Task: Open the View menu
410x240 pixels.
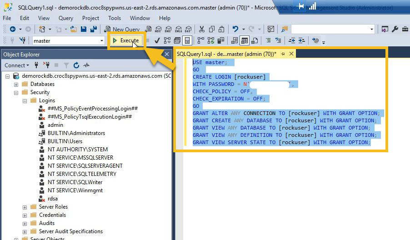Action: 44,18
